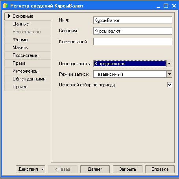Switch to the Основные tab
This screenshot has width=179, height=179.
click(28, 16)
